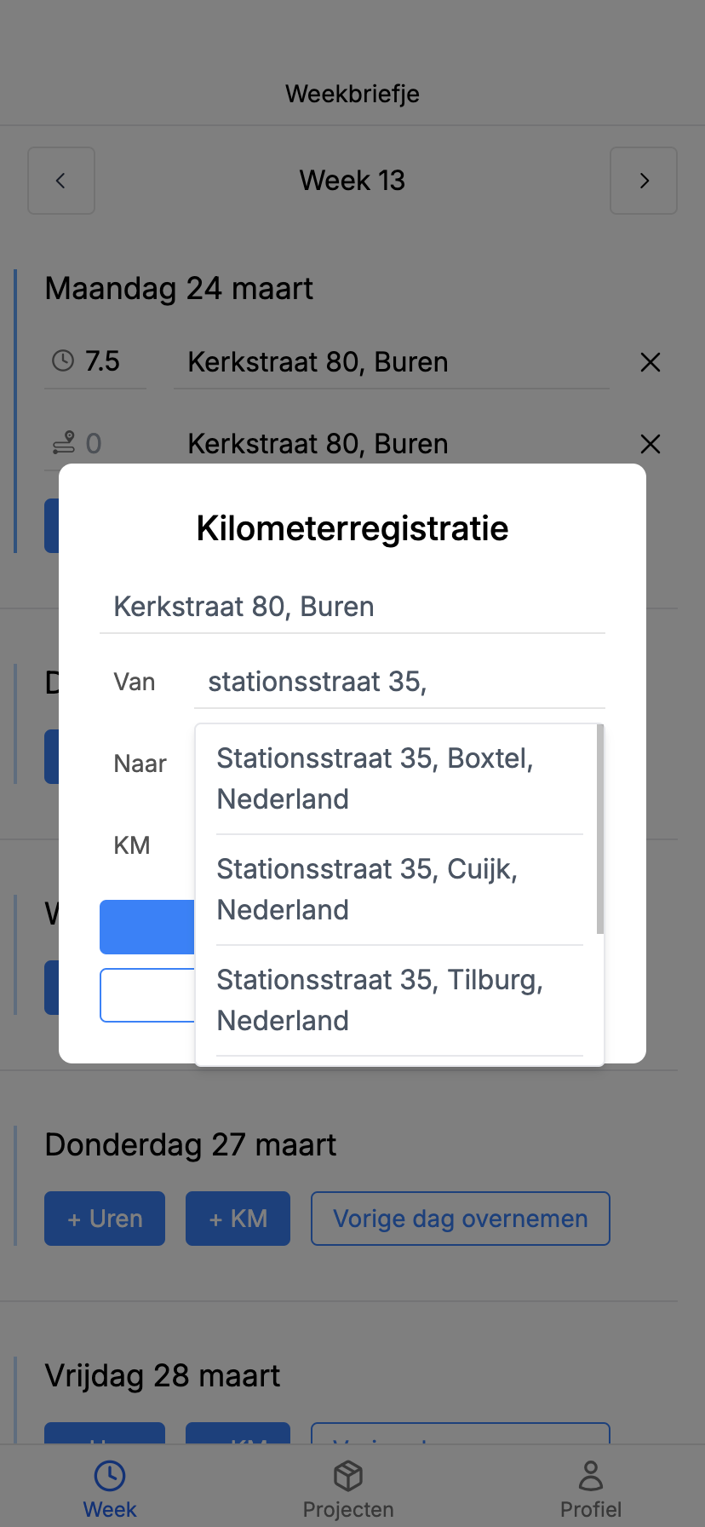Screen dimensions: 705x1527
Task: Delete the kilometer row using its X icon
Action: coord(650,444)
